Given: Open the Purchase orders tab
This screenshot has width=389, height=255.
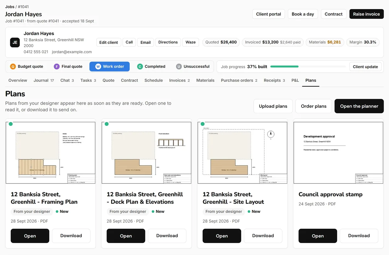Looking at the screenshot, I should tap(239, 80).
